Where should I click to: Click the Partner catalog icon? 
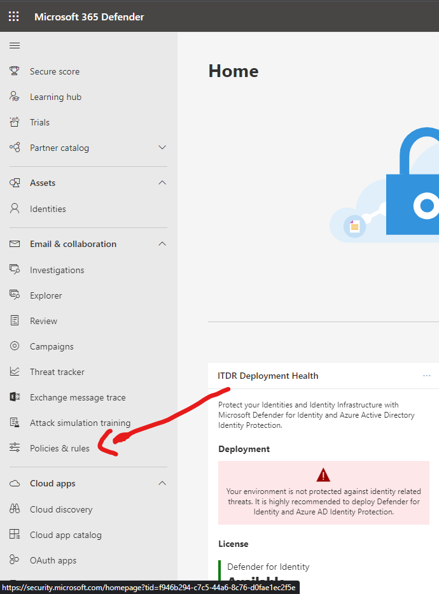point(15,147)
